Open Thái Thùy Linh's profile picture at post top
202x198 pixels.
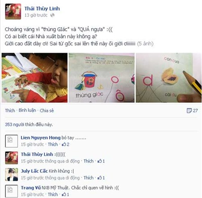[x=13, y=12]
